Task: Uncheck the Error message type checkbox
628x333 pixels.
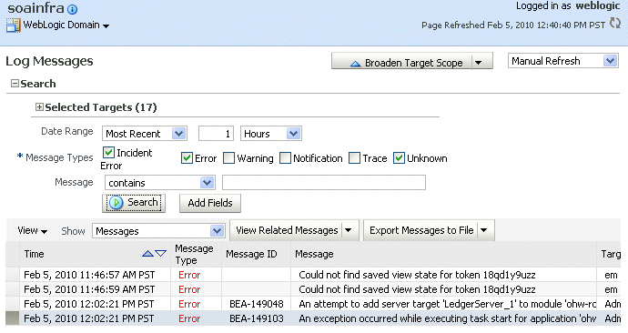Action: tap(187, 157)
